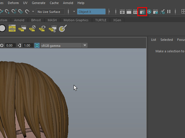Click the Selected menu in Attribute Editor
The image size is (185, 138).
tap(166, 40)
